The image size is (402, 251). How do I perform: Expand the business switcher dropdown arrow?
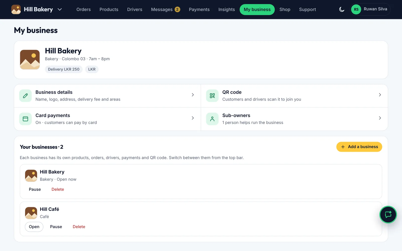[60, 10]
